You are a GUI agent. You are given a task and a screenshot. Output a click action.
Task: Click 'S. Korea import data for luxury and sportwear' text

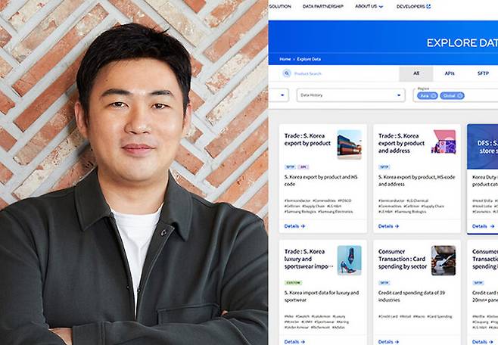tap(322, 296)
